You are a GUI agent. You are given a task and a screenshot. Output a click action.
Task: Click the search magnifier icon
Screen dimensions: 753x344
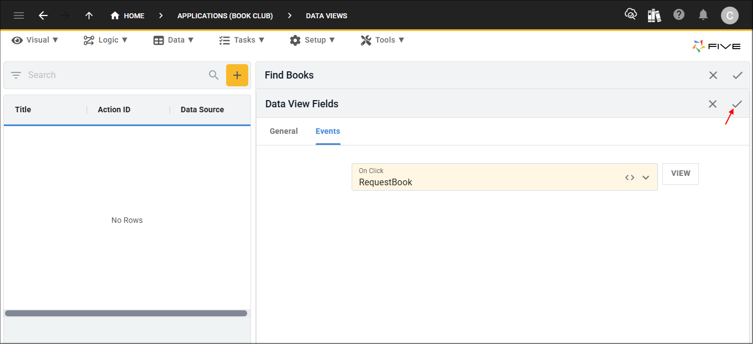[x=214, y=75]
